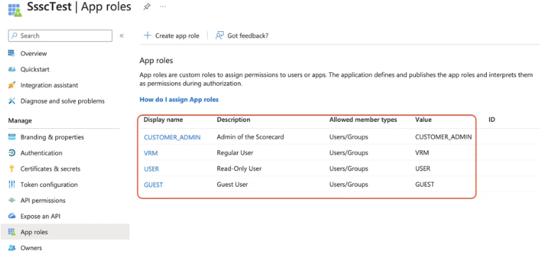Collapse the sidebar with the double chevron
540x257 pixels.
(121, 35)
